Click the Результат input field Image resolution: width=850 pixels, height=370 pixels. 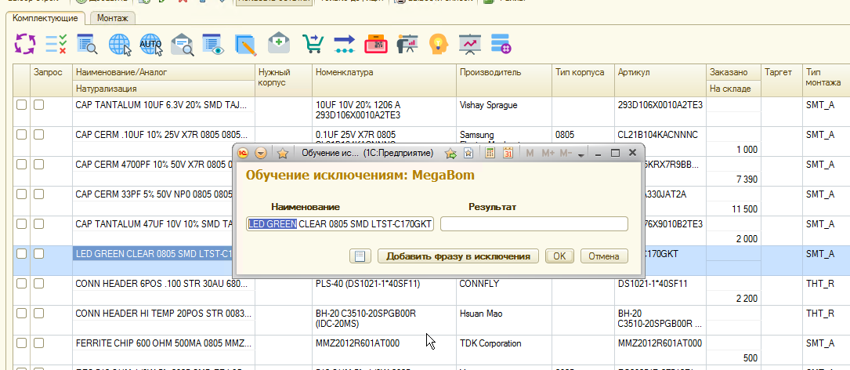(534, 224)
